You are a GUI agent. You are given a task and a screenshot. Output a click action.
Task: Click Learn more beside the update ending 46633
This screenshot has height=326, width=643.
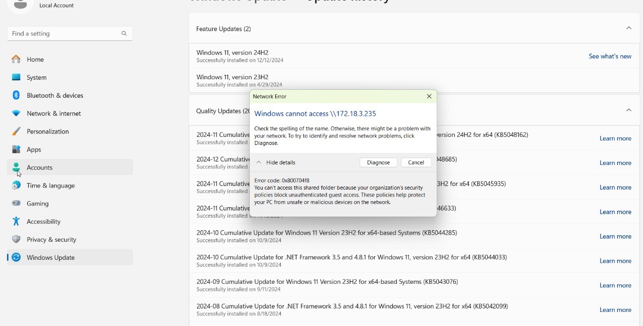615,212
